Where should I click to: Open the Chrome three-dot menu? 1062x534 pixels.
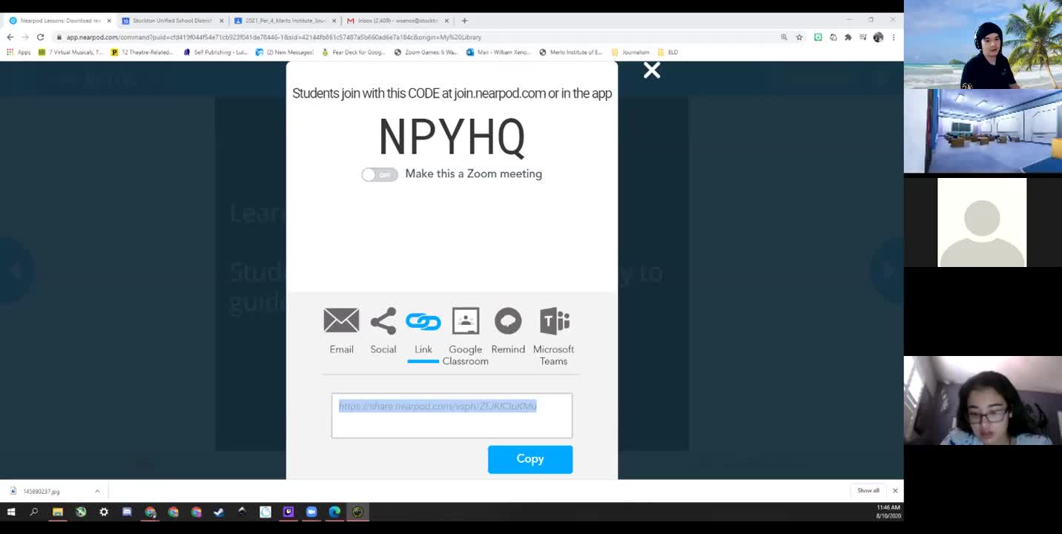894,37
